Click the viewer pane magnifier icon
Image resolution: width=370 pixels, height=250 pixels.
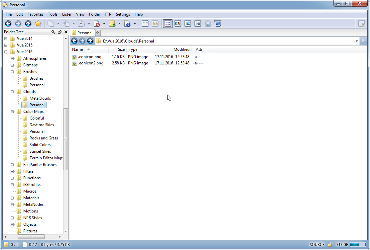point(208,24)
